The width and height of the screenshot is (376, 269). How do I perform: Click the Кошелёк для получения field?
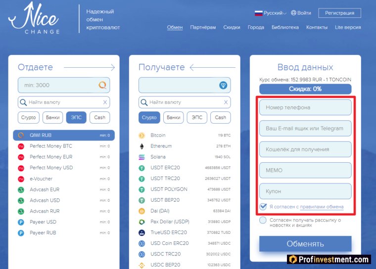[x=305, y=149]
